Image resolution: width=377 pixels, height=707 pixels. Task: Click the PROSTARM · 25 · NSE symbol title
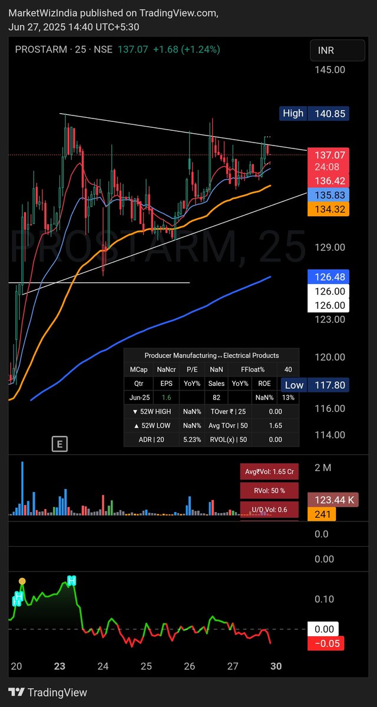click(x=64, y=49)
